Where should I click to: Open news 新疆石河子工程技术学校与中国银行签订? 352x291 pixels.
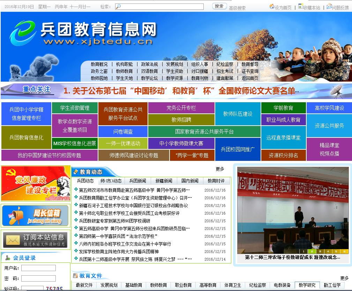point(133,206)
